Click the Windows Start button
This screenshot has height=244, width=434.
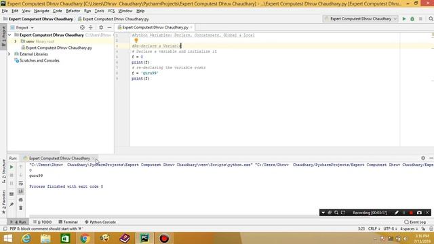[x=7, y=238]
